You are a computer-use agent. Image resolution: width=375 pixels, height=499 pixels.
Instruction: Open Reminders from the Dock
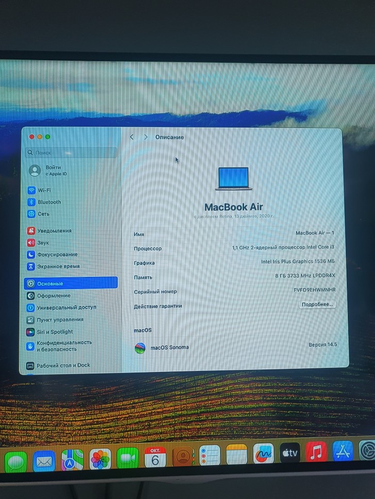click(x=209, y=455)
